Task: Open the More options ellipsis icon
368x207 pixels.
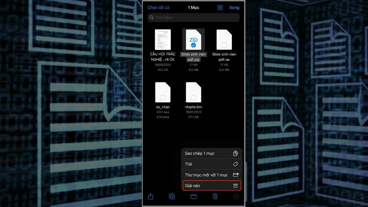Action: click(x=236, y=196)
